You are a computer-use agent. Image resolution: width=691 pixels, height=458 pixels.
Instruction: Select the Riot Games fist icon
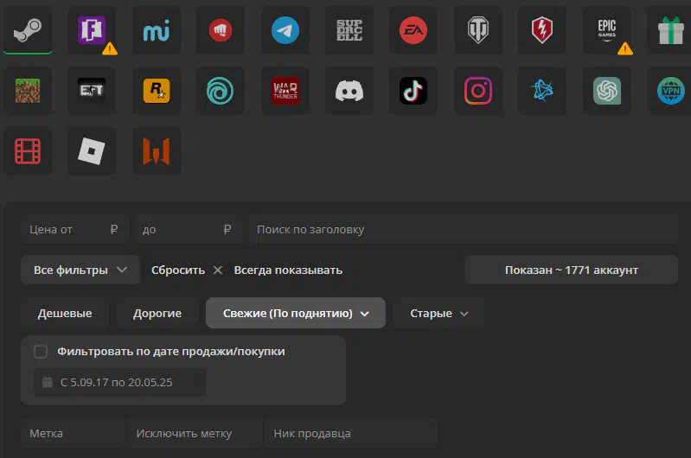pyautogui.click(x=220, y=30)
